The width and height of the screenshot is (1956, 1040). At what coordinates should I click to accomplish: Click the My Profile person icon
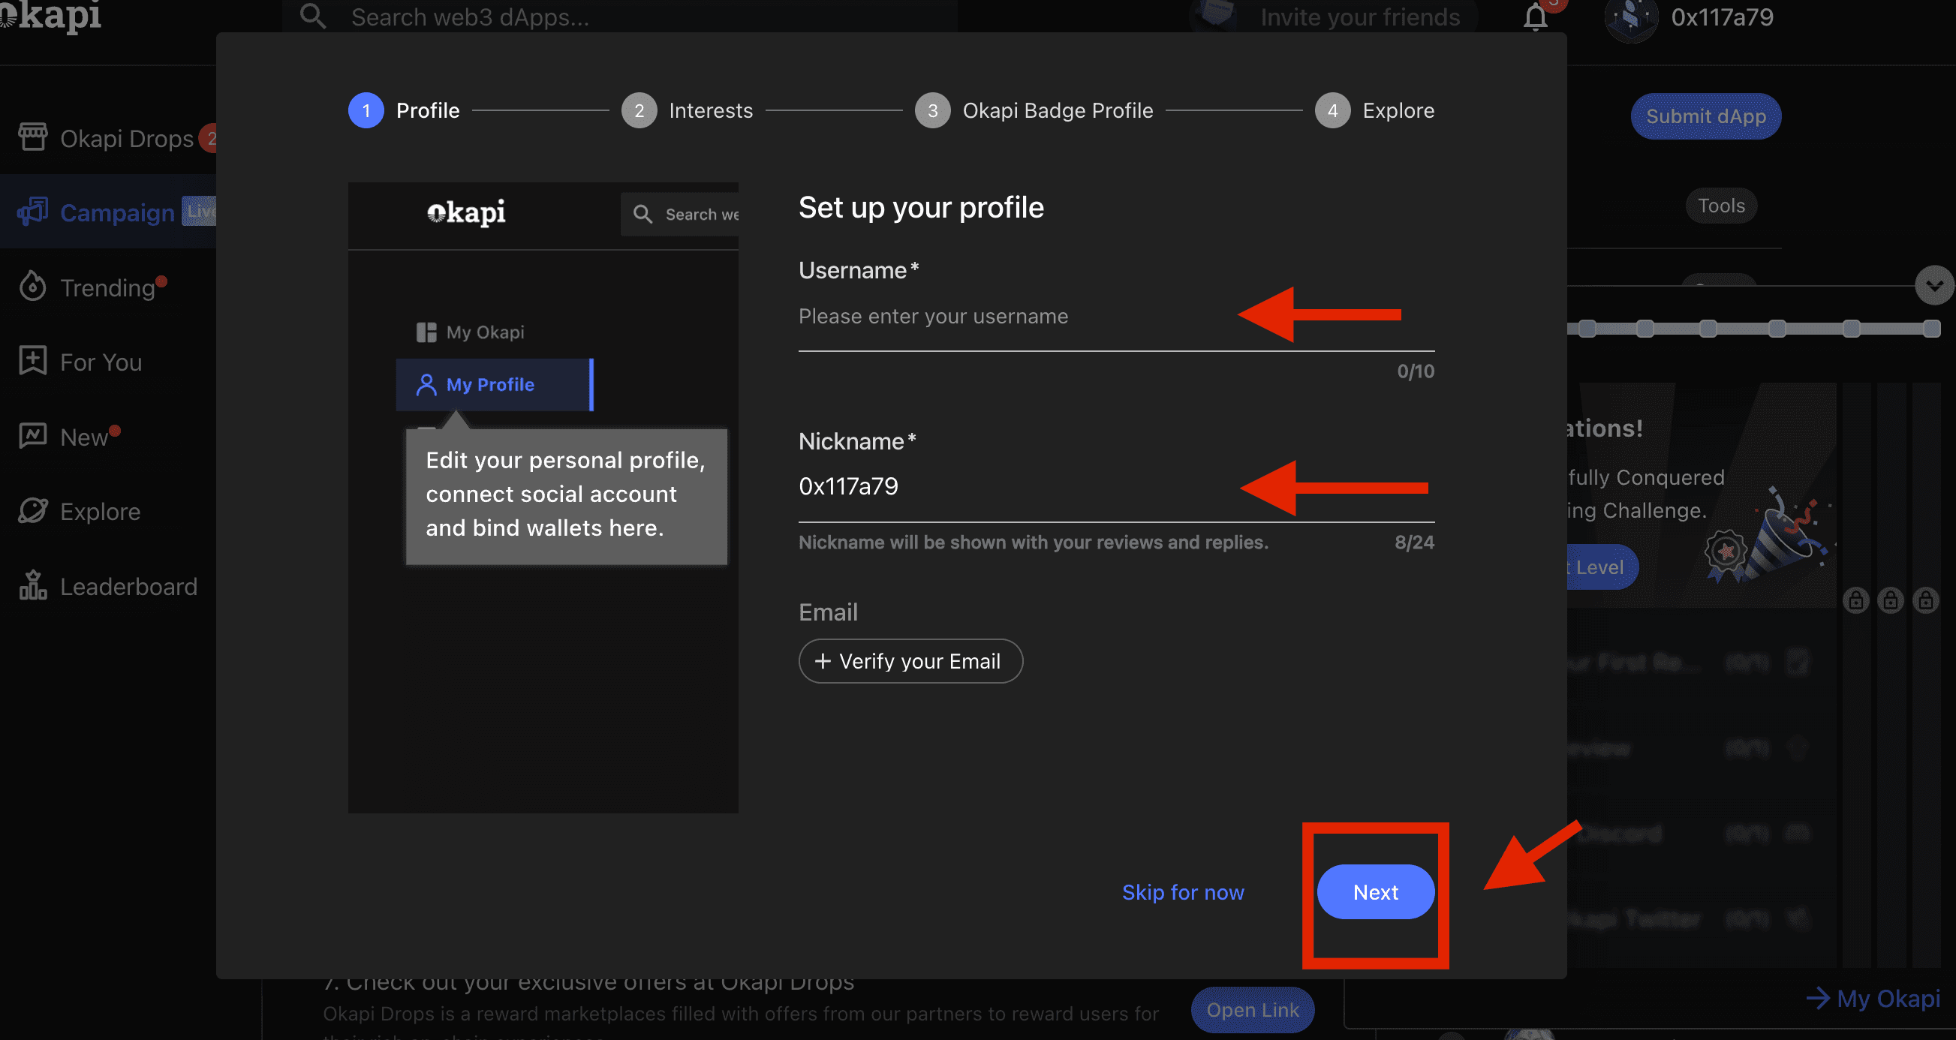point(427,385)
